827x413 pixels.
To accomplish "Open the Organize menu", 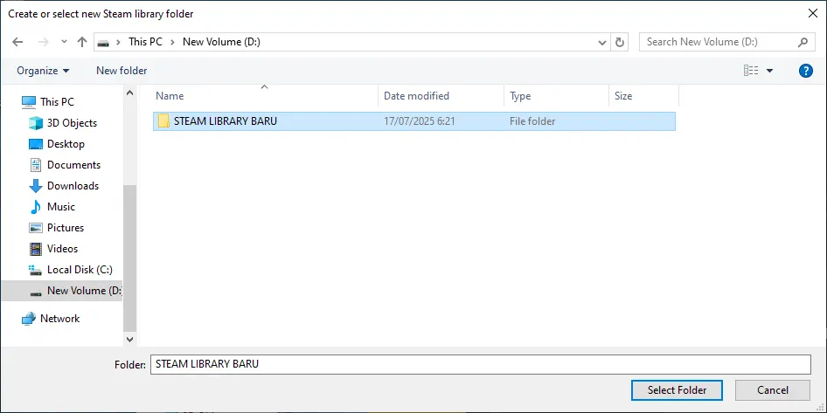I will (43, 71).
